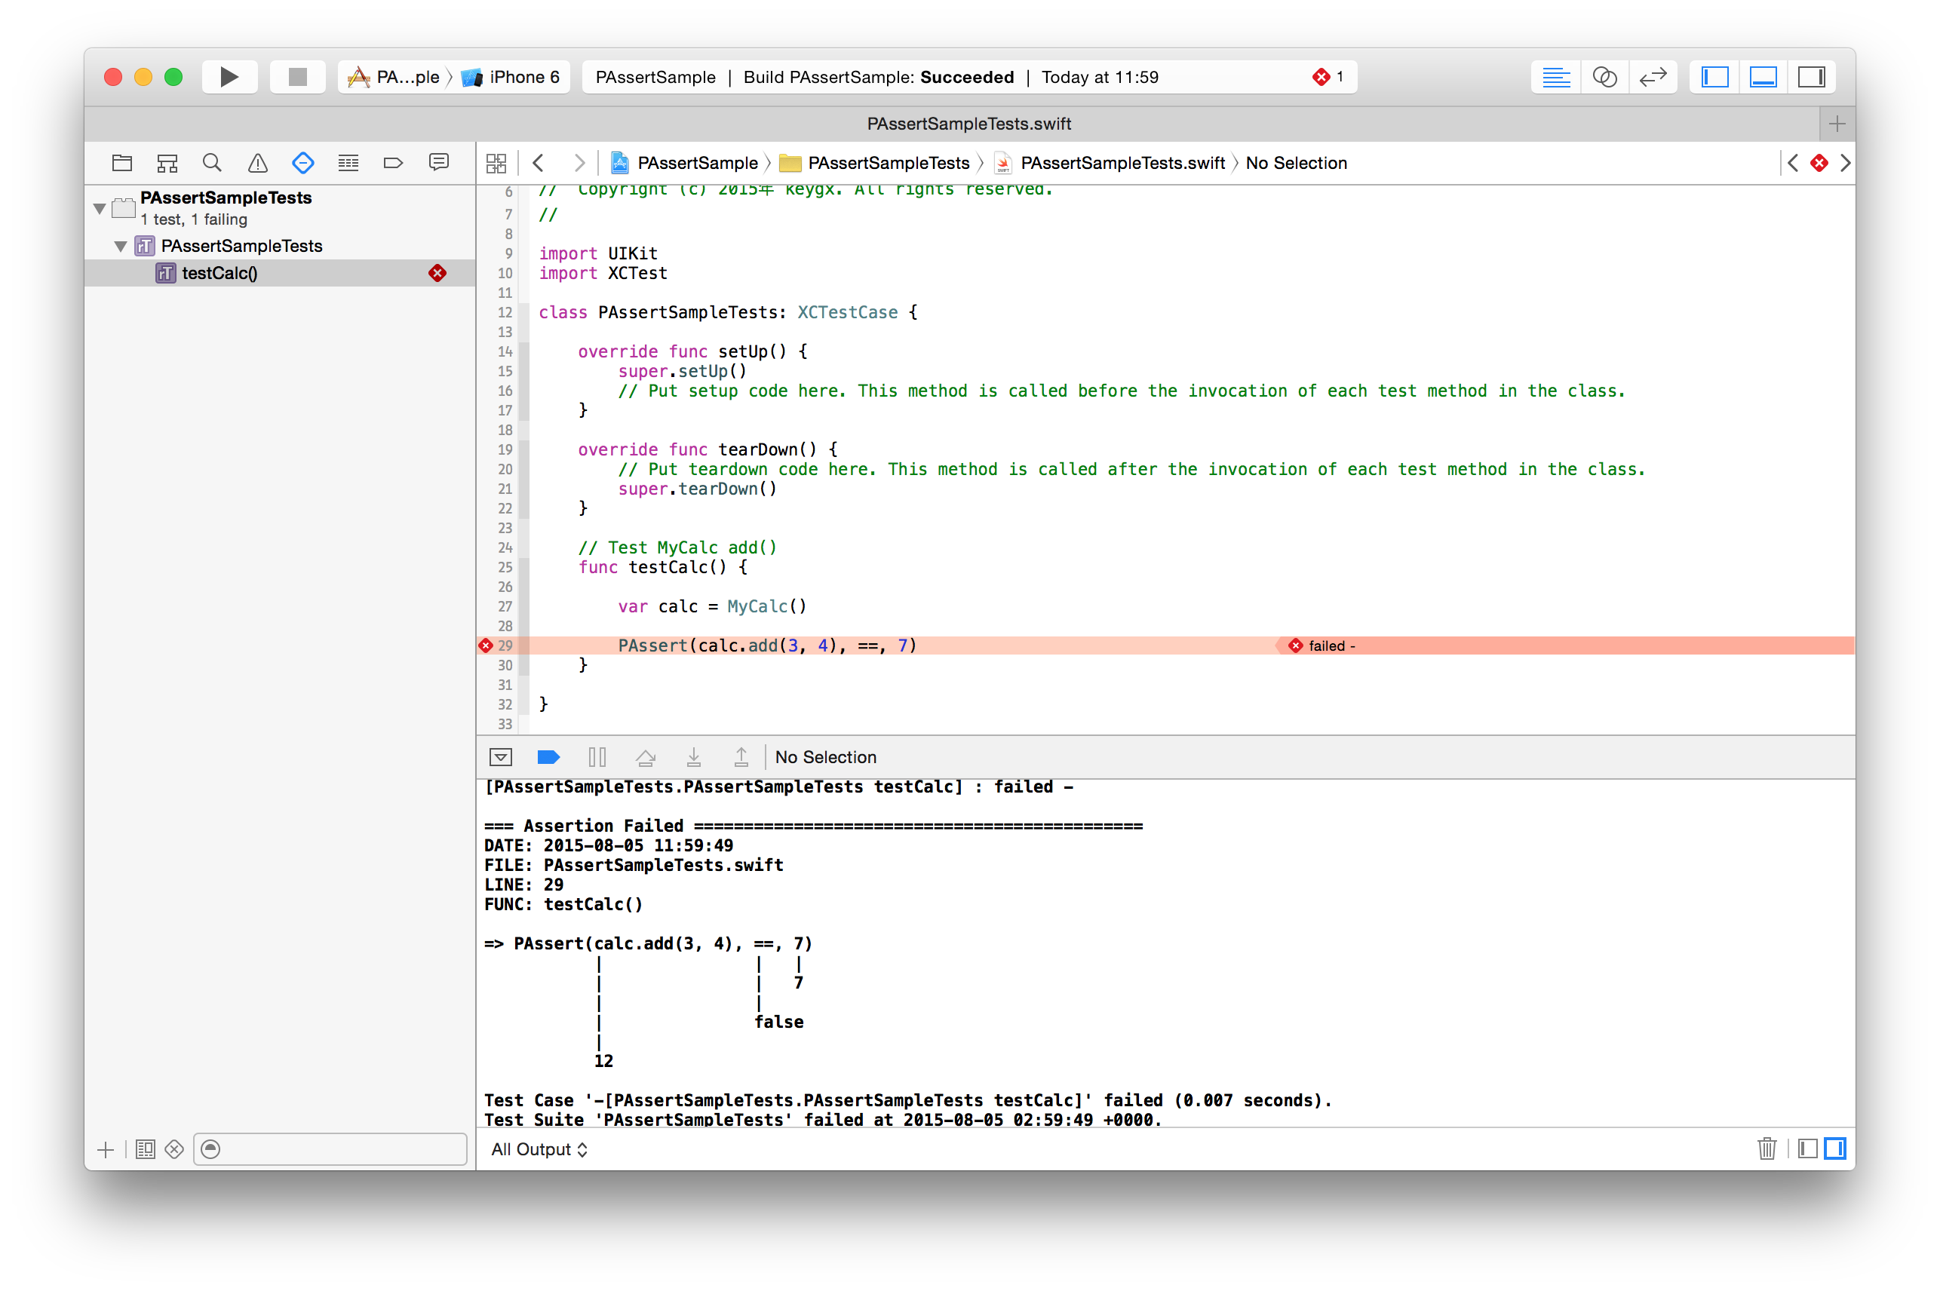The height and width of the screenshot is (1291, 1940).
Task: Click the step over debug icon
Action: 646,757
